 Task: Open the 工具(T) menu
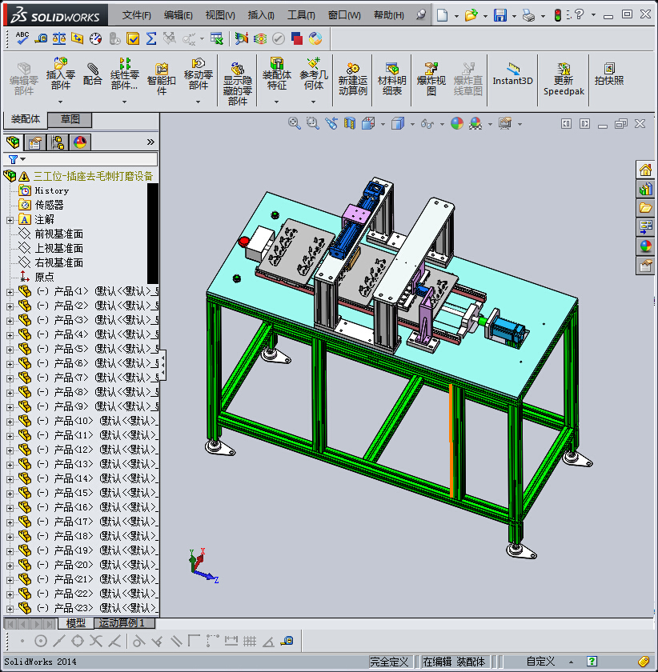coord(301,15)
